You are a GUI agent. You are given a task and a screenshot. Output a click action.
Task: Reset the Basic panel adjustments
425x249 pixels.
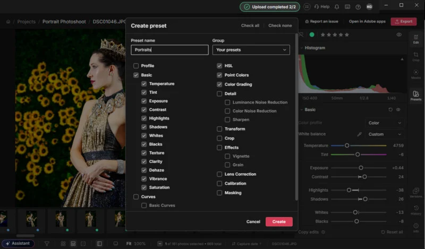390,110
